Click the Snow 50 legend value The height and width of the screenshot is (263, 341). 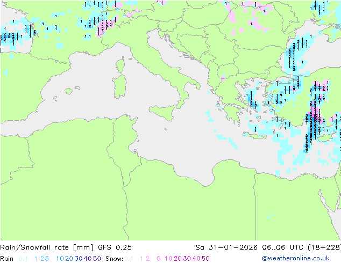pos(205,259)
